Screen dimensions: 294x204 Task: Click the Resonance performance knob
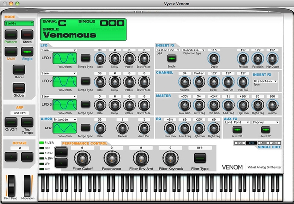[x=112, y=158]
